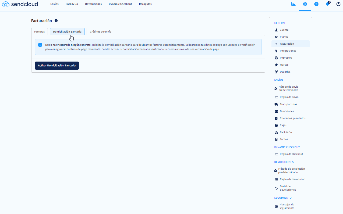Select the Domiciliación Bancaria tab

coord(67,31)
